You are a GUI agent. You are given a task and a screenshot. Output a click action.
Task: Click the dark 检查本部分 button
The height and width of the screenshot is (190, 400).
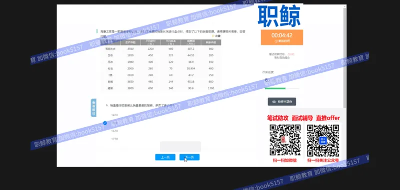tap(282, 102)
